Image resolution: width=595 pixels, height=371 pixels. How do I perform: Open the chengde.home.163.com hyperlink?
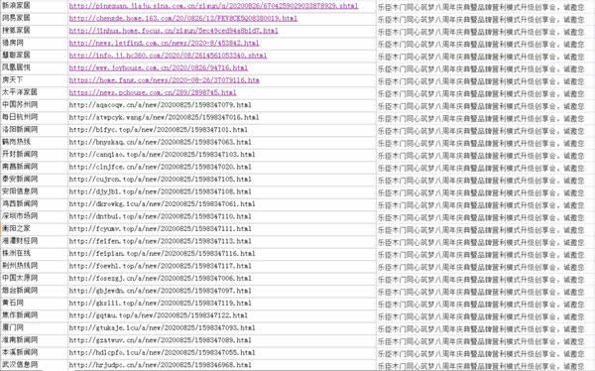tap(183, 18)
